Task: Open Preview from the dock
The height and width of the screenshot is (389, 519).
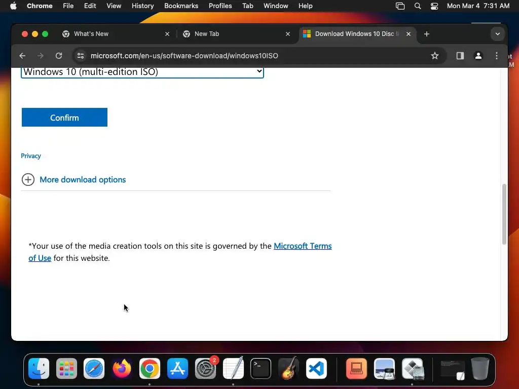Action: click(384, 369)
